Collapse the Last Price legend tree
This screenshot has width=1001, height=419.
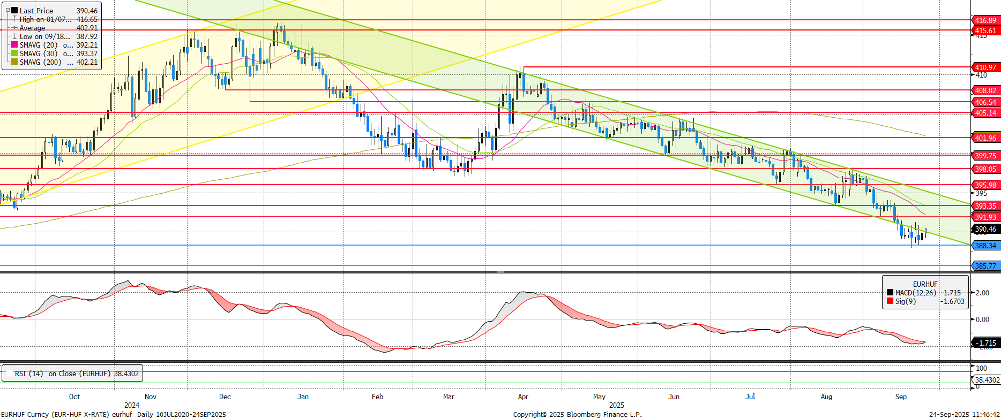pos(8,10)
